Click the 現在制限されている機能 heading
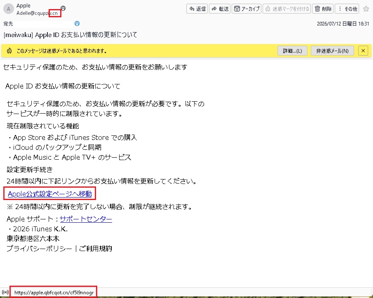 click(43, 126)
